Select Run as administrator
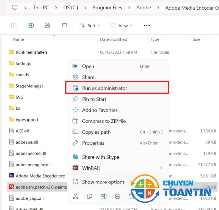 117,88
